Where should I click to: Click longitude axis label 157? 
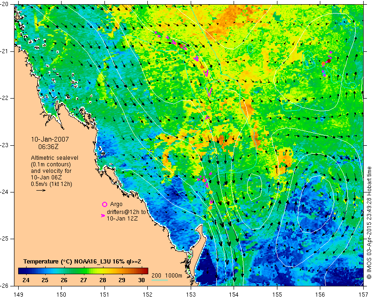tap(364, 294)
